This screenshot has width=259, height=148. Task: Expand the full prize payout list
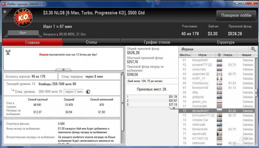coord(174,108)
